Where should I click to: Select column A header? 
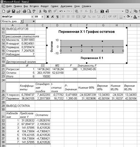tap(12, 25)
